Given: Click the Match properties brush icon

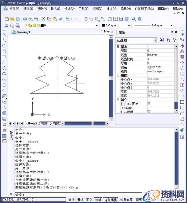Looking at the screenshot, I should pyautogui.click(x=60, y=19).
